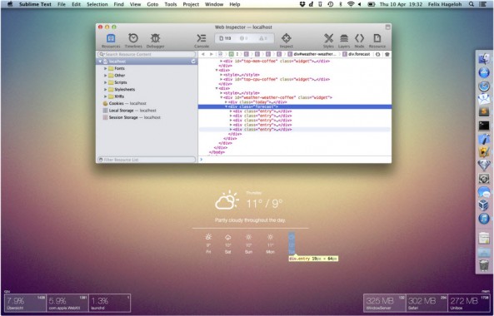Open the Debugger panel

click(155, 38)
